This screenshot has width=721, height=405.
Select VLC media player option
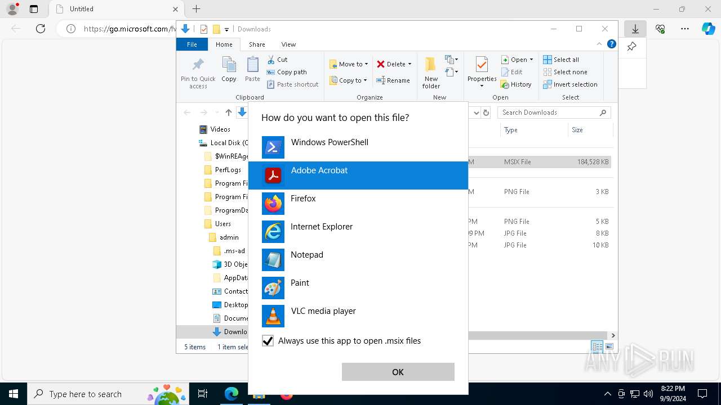358,316
